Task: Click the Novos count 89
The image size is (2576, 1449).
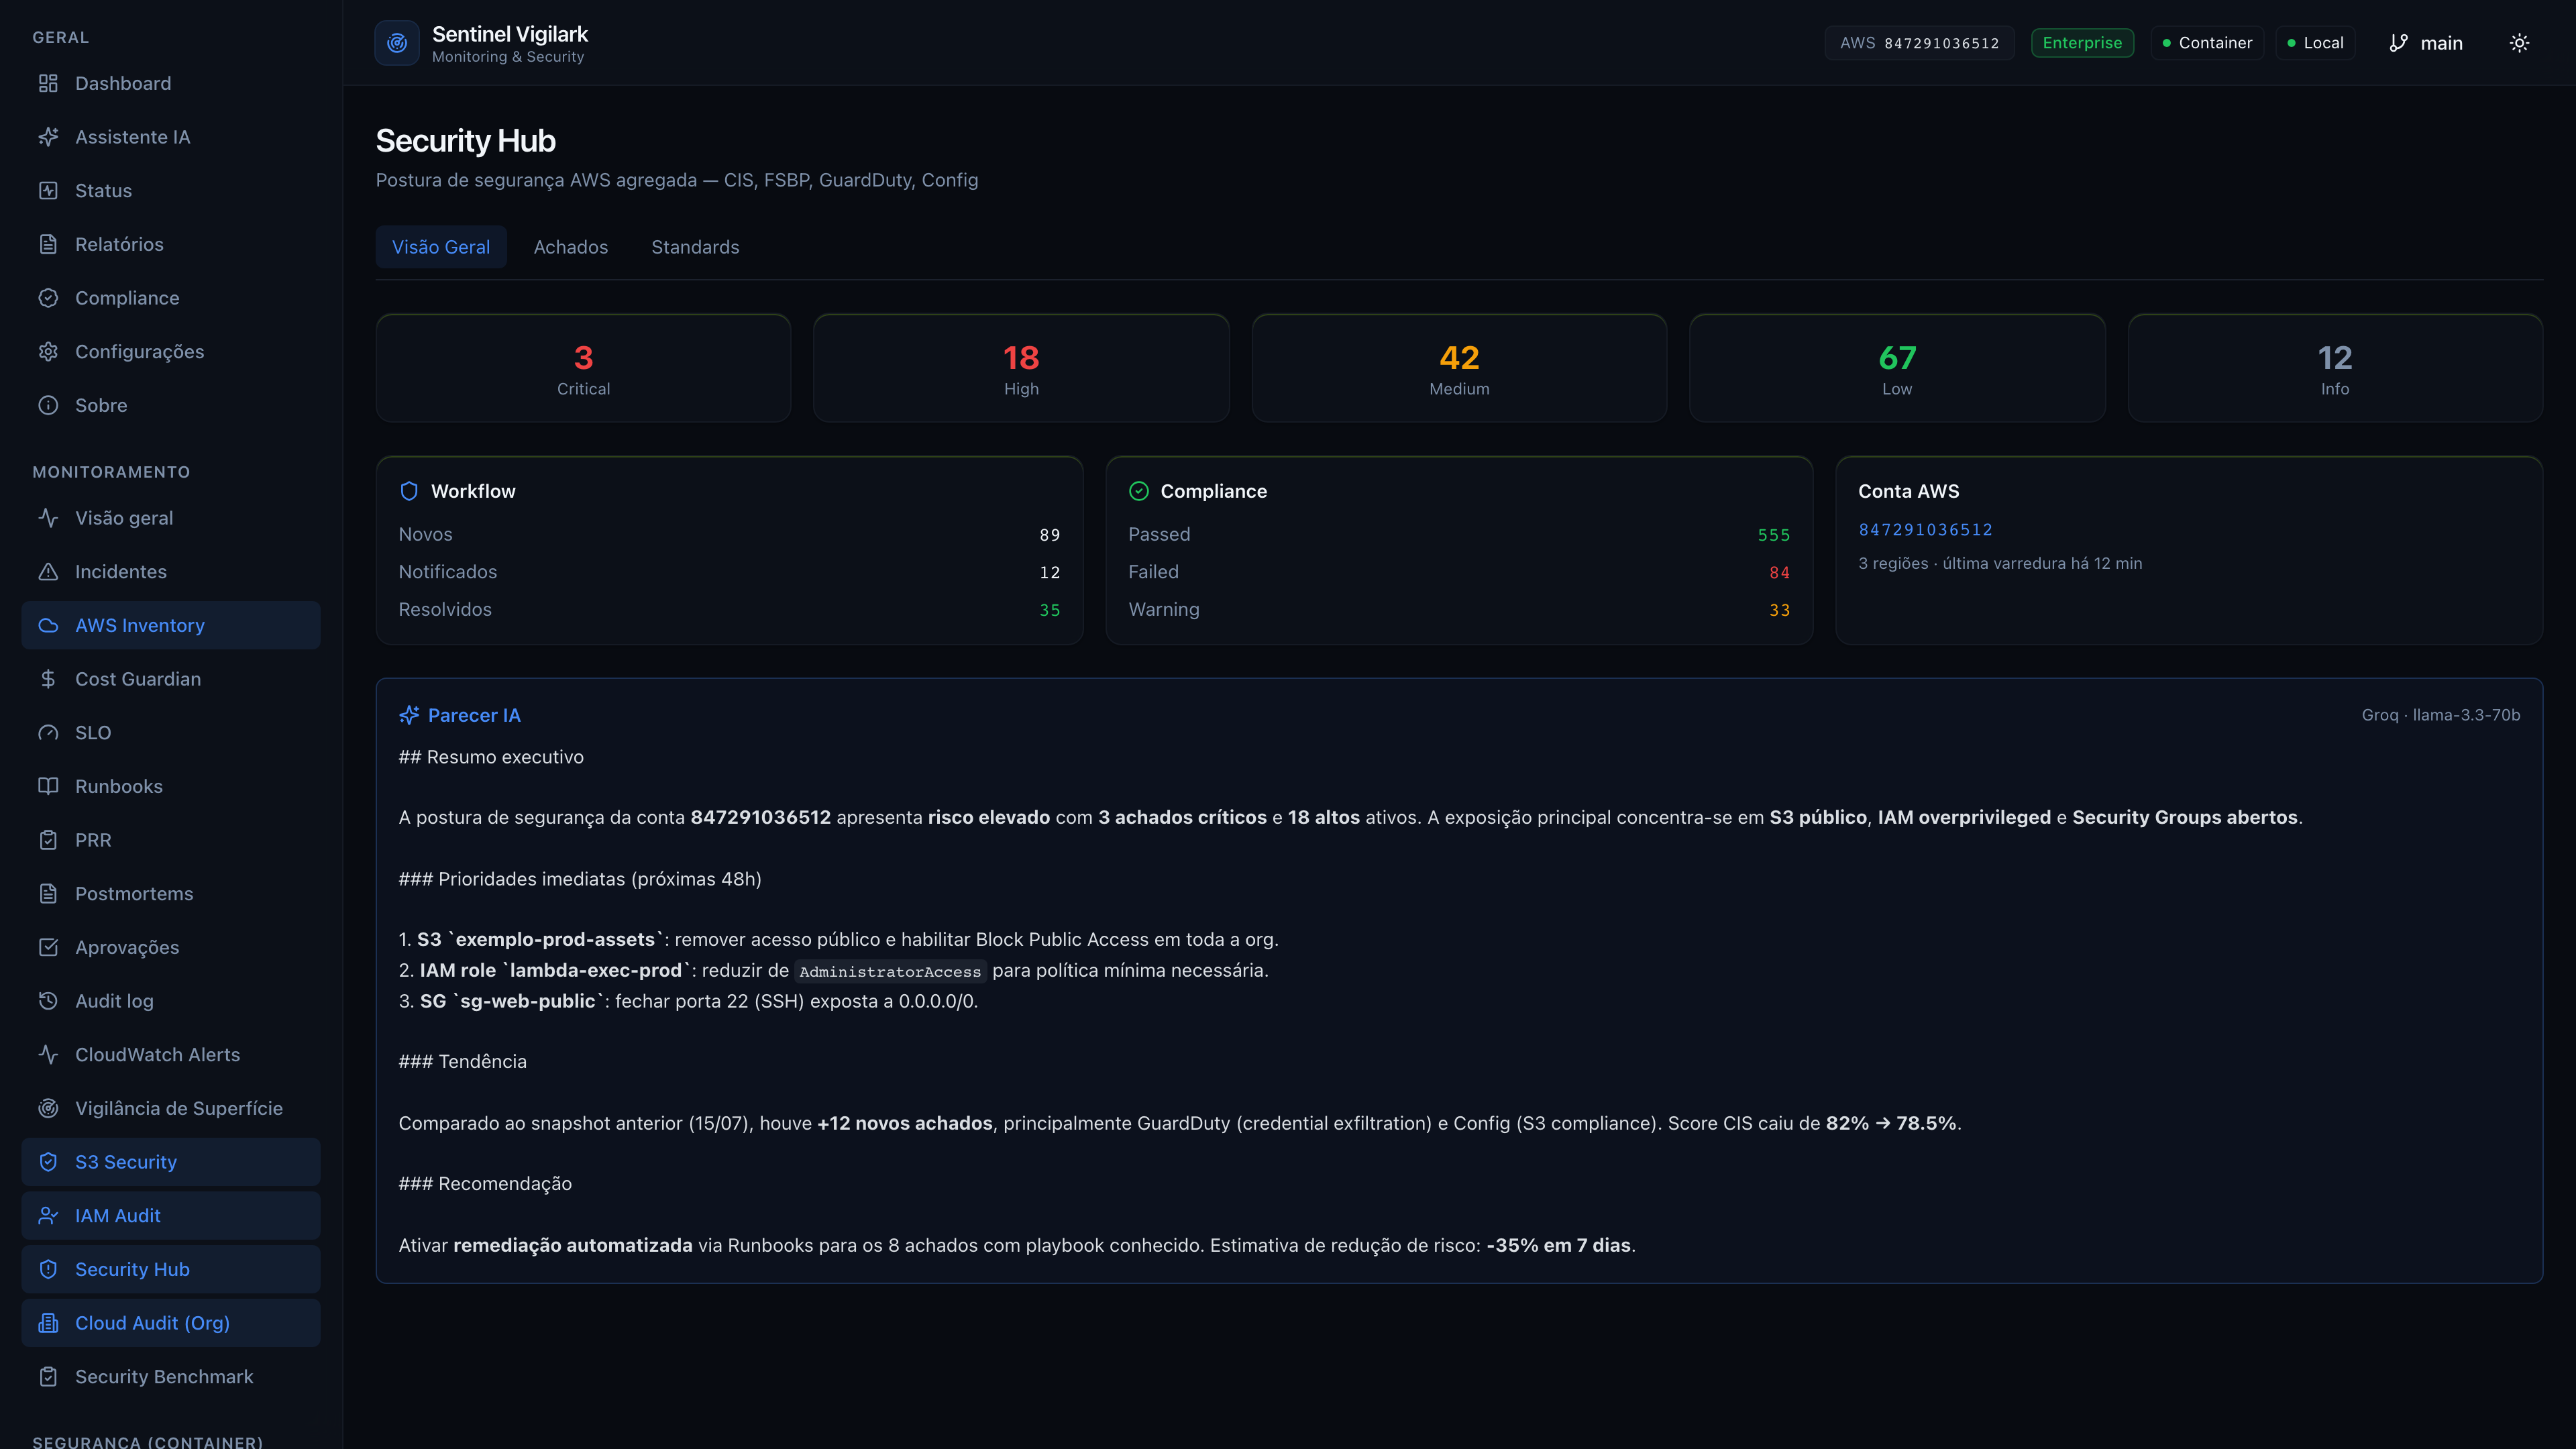Action: tap(1049, 535)
